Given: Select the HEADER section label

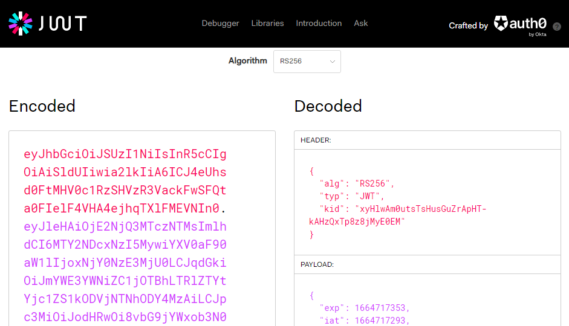Looking at the screenshot, I should tap(316, 140).
